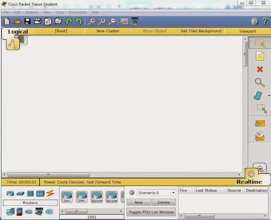Select the Wireless Devices category icon
Viewport: 271px width, 220px height.
tap(40, 194)
